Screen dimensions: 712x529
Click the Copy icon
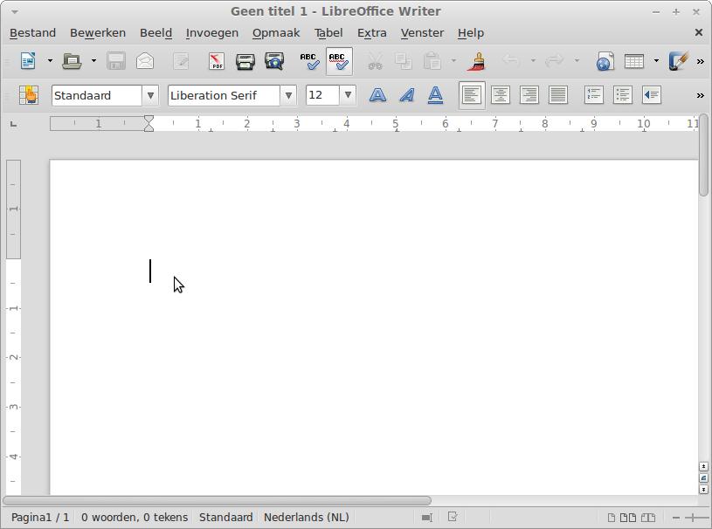coord(404,61)
